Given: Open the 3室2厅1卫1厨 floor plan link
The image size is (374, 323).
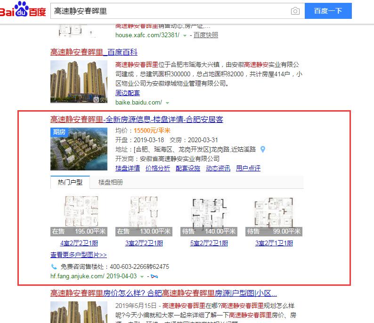Looking at the screenshot, I should [274, 243].
